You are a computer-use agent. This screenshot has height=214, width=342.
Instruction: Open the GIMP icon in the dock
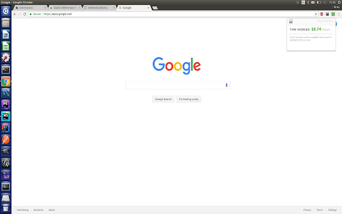point(6,151)
